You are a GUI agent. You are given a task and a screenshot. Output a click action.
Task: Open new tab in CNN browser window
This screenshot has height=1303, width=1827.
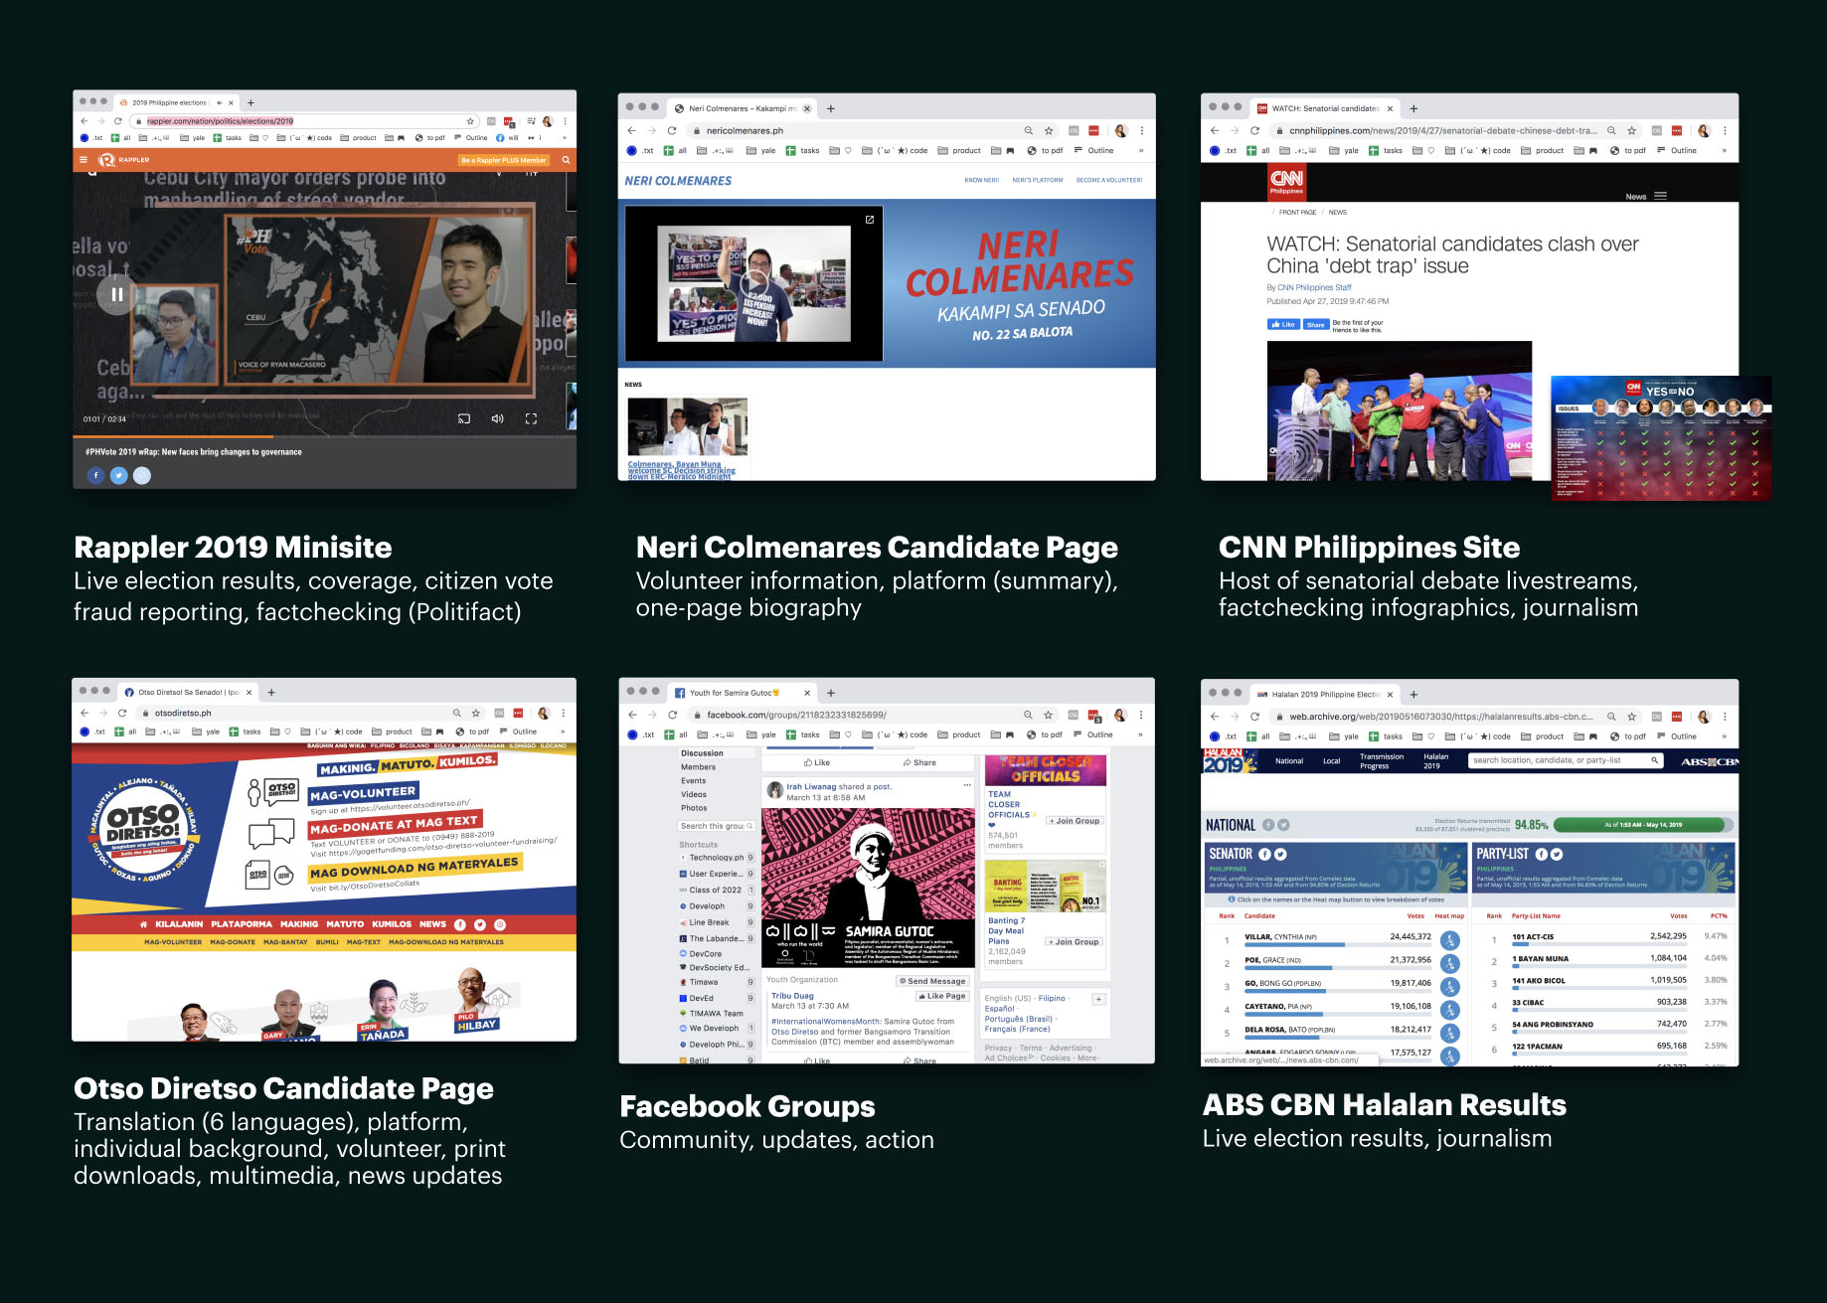pos(1413,109)
